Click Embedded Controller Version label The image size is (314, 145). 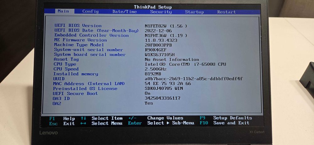click(91, 35)
